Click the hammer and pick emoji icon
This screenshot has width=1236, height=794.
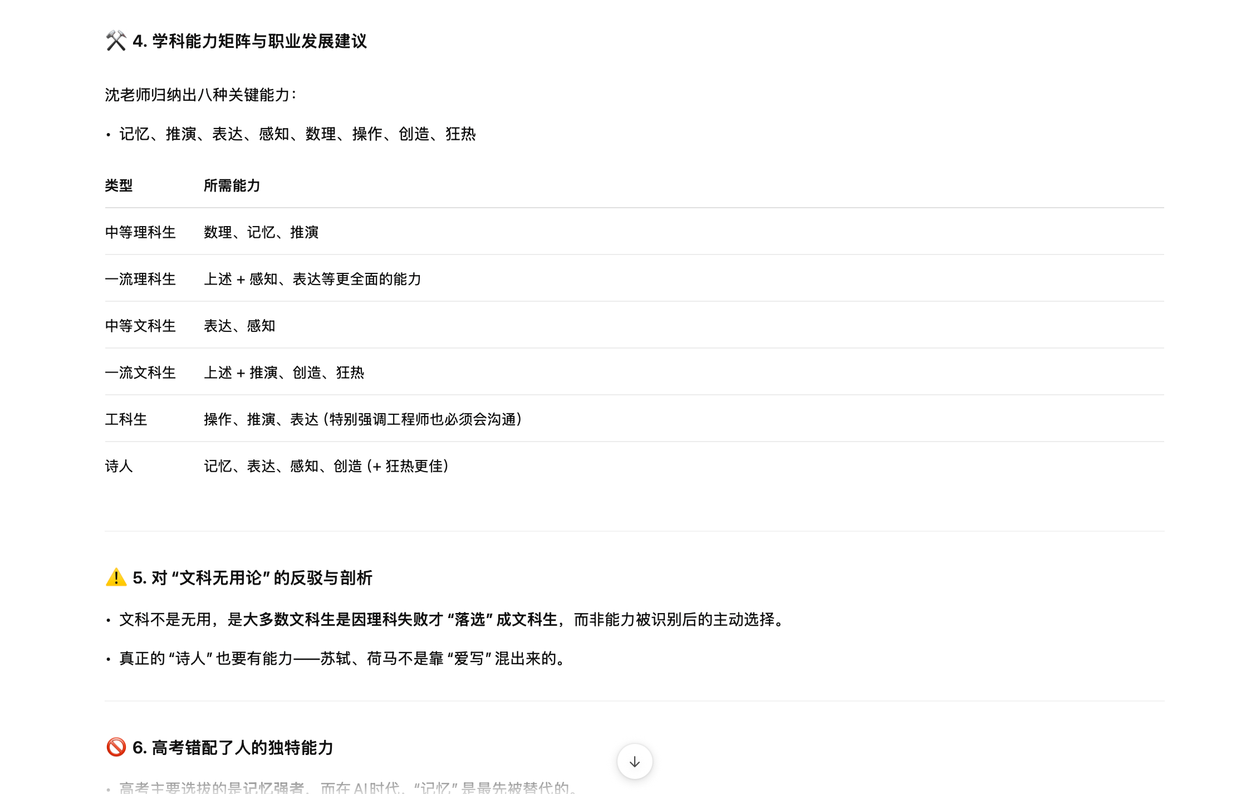pos(116,41)
